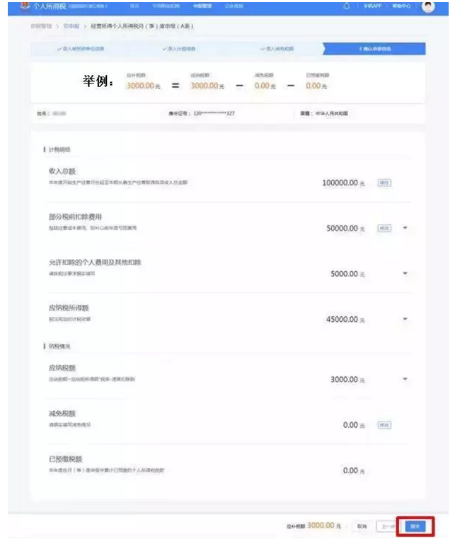Click the bottom bar 应补税额 3000.00 amount
The width and height of the screenshot is (472, 539).
click(x=324, y=526)
